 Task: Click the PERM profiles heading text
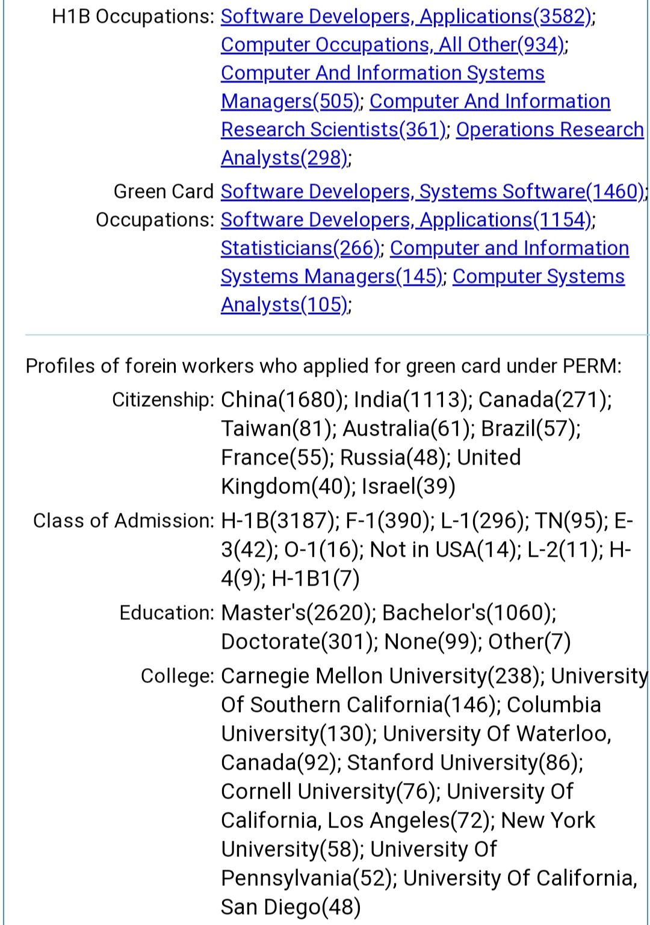323,366
